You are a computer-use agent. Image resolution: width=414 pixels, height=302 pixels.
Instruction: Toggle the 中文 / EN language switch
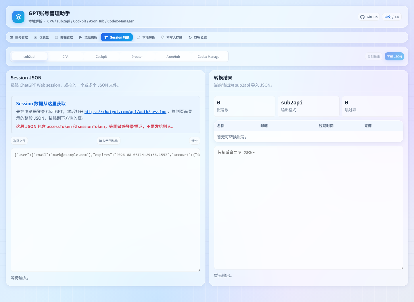coord(392,17)
